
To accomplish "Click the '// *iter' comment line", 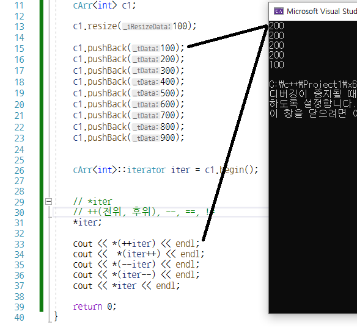I will click(92, 202).
